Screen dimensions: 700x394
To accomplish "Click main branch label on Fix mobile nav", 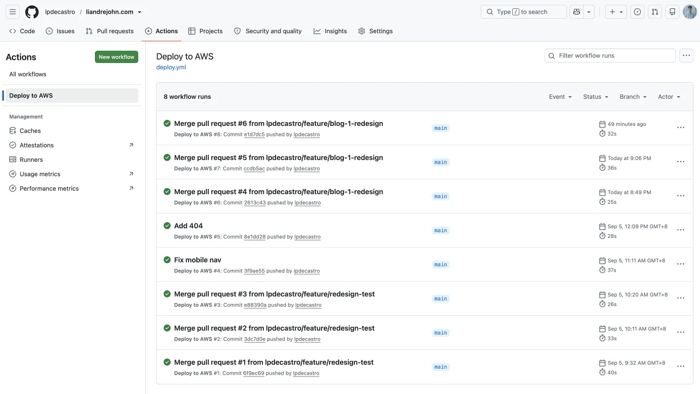I will pos(441,265).
